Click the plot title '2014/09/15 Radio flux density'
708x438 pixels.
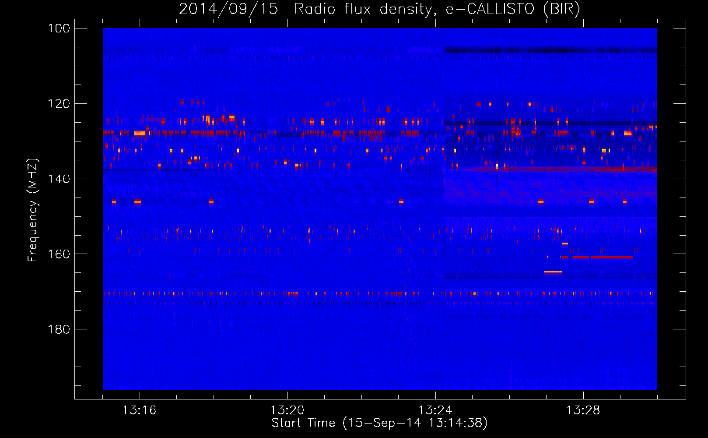click(x=306, y=9)
